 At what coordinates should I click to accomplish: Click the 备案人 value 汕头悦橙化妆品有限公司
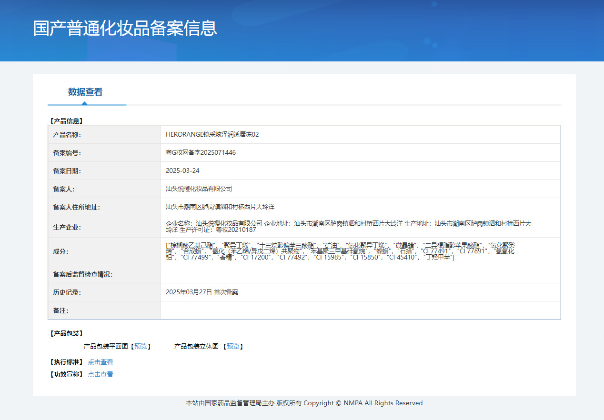[x=199, y=189]
